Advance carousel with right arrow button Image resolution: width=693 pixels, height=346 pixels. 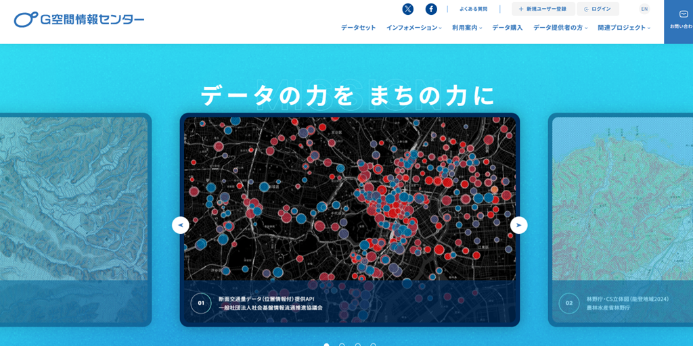tap(519, 225)
